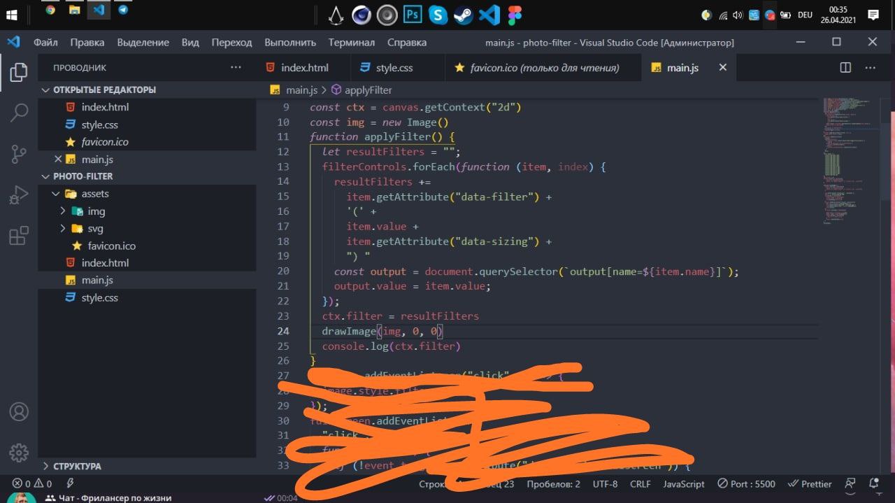This screenshot has height=503, width=895.
Task: Open the notifications bell in status bar
Action: click(873, 483)
